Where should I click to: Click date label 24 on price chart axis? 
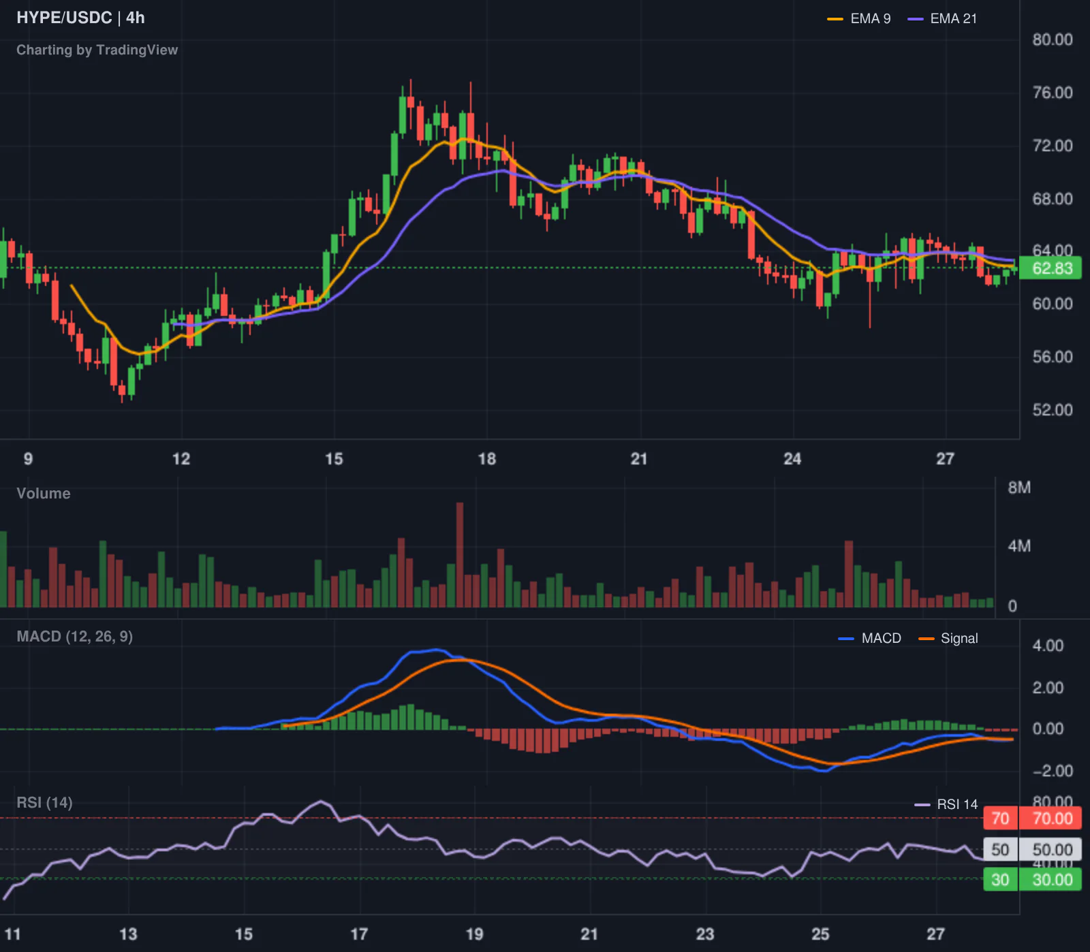tap(792, 459)
